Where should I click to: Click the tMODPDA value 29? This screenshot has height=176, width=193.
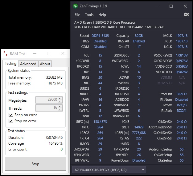[x=100, y=149]
